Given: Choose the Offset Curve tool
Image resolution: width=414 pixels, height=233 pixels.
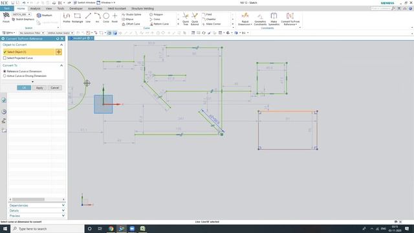Looking at the screenshot, I should click(x=131, y=24).
